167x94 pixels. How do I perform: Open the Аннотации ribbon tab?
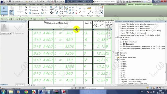pyautogui.click(x=49, y=4)
